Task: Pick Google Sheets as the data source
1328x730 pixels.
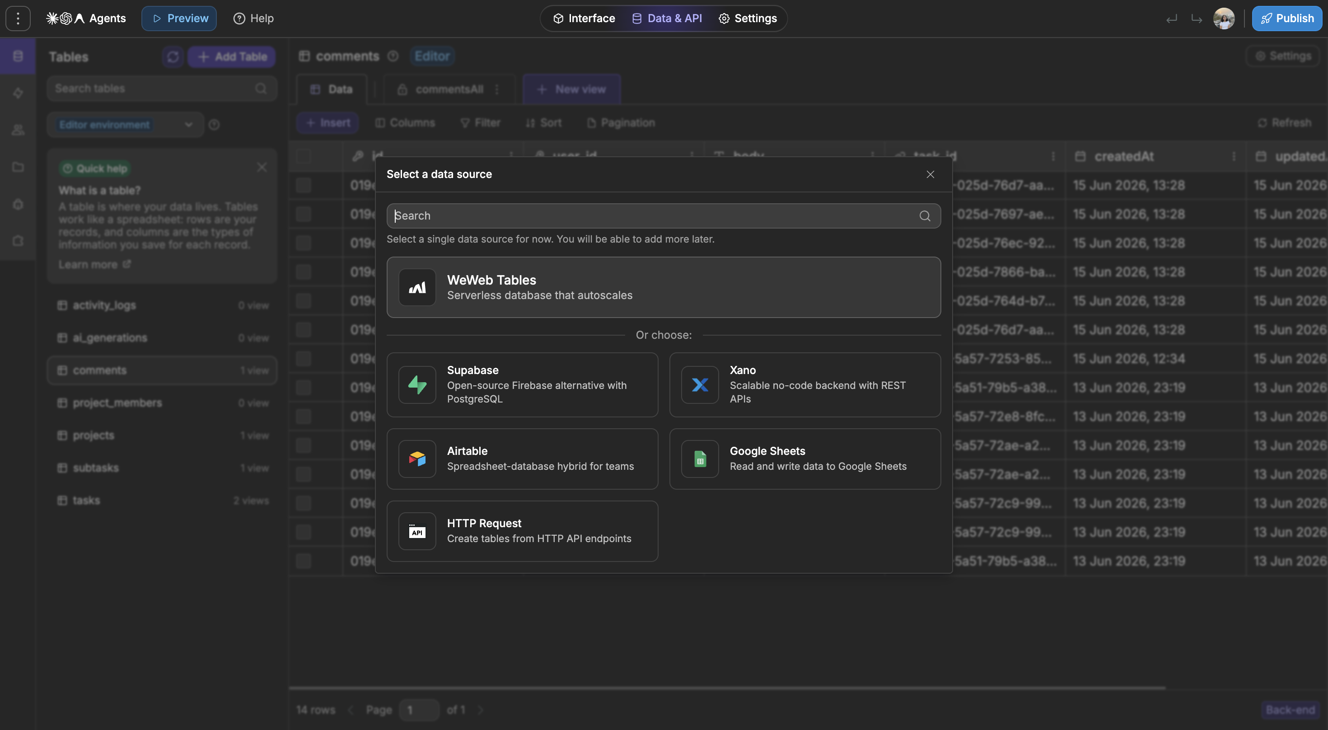Action: point(805,459)
